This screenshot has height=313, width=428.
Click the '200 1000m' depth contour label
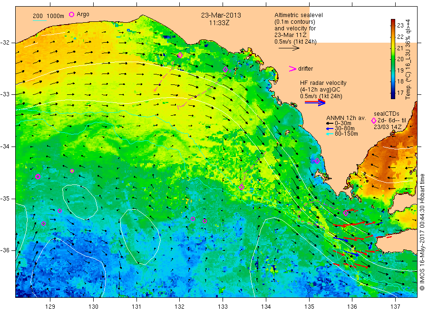(49, 16)
